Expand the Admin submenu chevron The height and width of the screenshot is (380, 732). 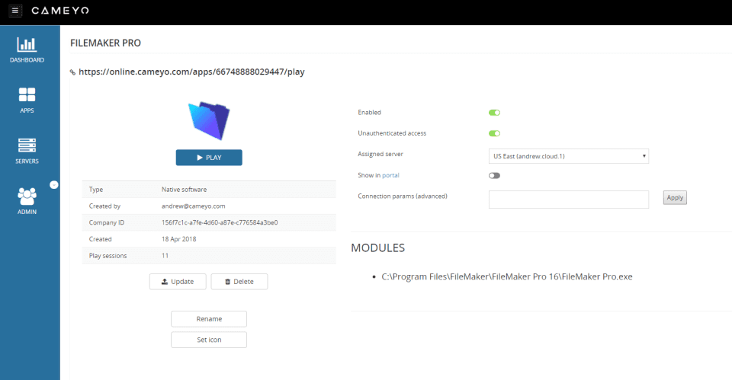(54, 185)
